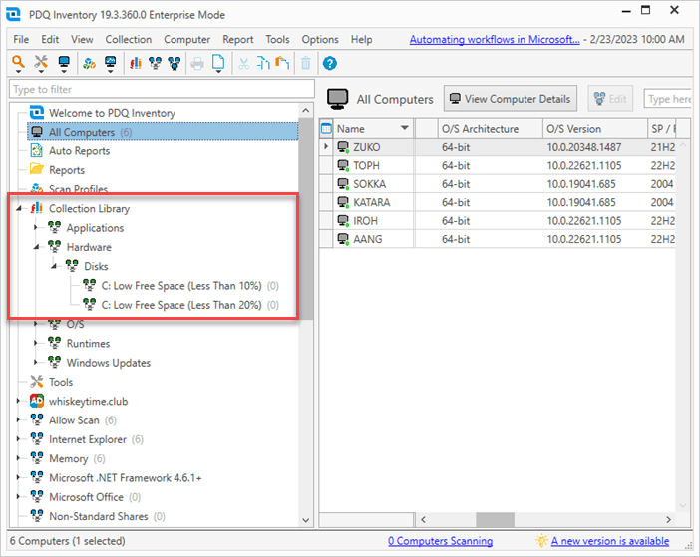700x557 pixels.
Task: Open the Name column sort dropdown arrow
Action: click(405, 128)
